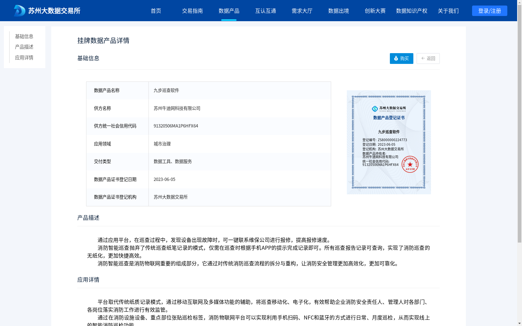Image resolution: width=522 pixels, height=326 pixels.
Task: Select supplier value 苏州牛迪网科技有限公司
Action: (x=177, y=108)
